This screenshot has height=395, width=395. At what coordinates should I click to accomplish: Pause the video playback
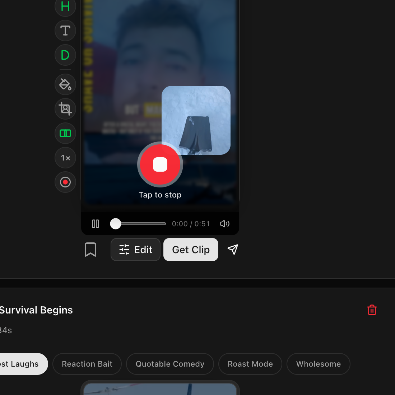click(96, 224)
